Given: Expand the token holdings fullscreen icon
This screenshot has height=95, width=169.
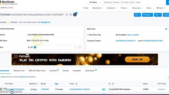Looking at the screenshot, I should point(80,47).
